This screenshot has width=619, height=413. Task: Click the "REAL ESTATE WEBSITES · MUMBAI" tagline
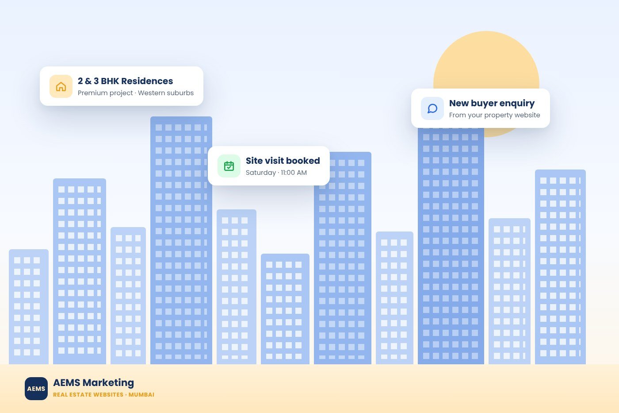104,395
